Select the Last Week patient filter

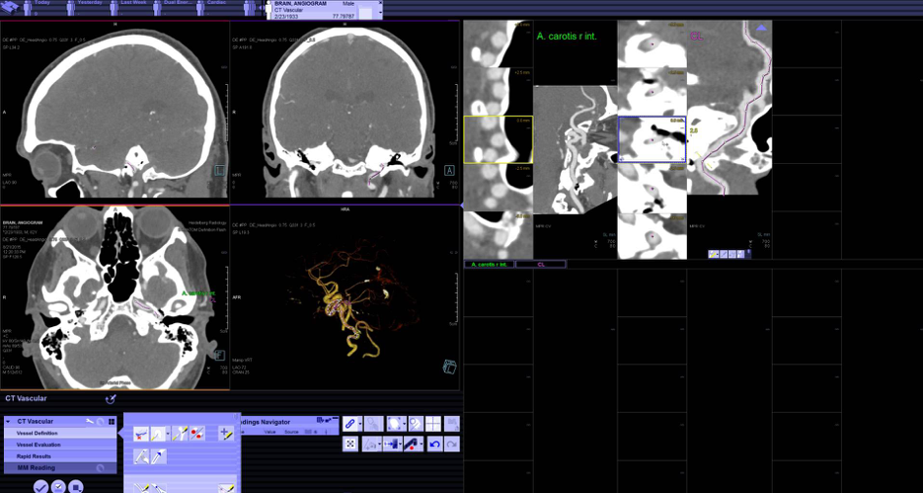(x=128, y=7)
